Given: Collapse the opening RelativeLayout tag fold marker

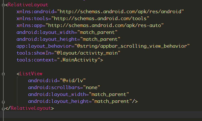Looking at the screenshot, I should tap(3, 5).
